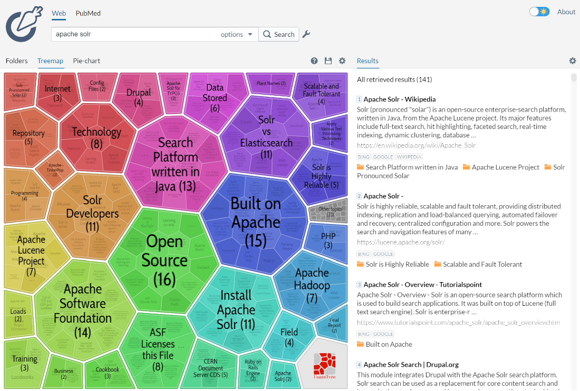Open the About link
This screenshot has width=580, height=391.
566,12
